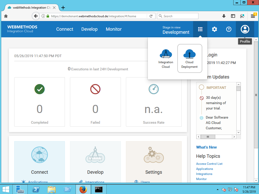Screen dimensions: 259x194
Task: Open Firefox downloads arrow icon
Action: [224, 16]
